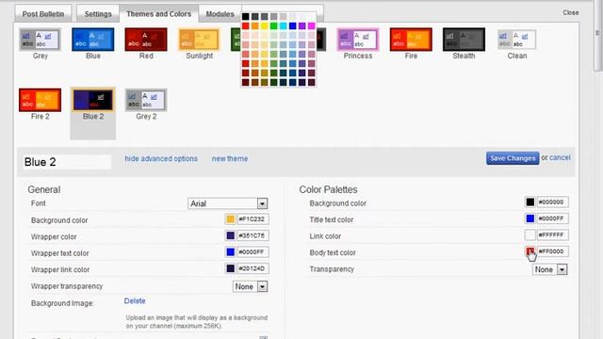Save Changes to the theme

(513, 158)
